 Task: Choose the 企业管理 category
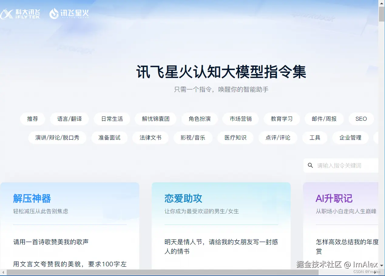[x=350, y=138]
